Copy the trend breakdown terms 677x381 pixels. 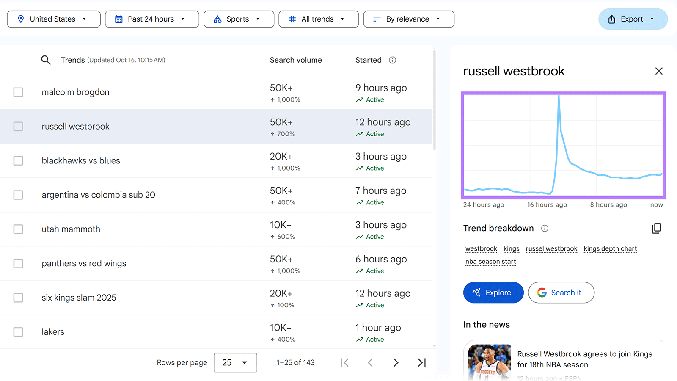click(656, 228)
